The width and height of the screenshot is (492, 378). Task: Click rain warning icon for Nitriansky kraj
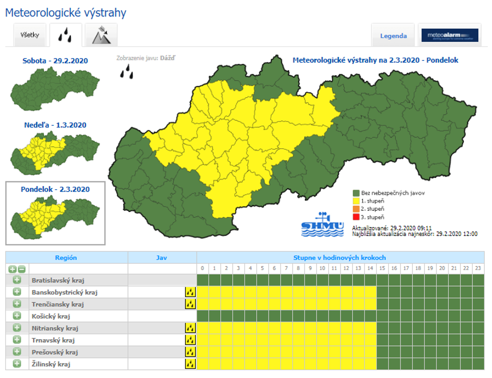click(190, 328)
